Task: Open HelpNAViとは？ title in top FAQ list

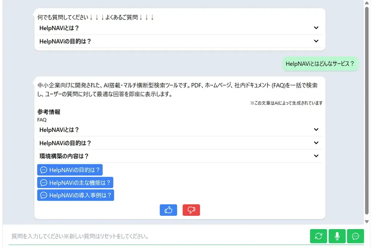Action: pos(59,28)
